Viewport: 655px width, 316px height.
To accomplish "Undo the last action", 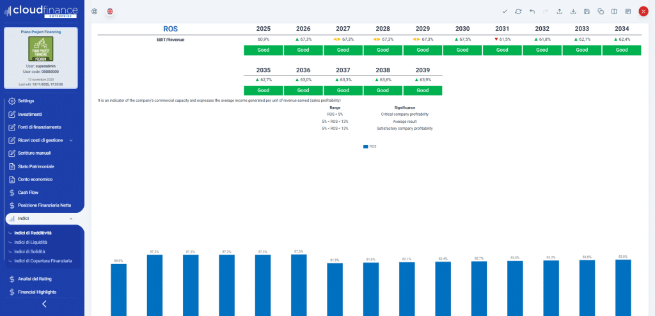I will pos(532,12).
